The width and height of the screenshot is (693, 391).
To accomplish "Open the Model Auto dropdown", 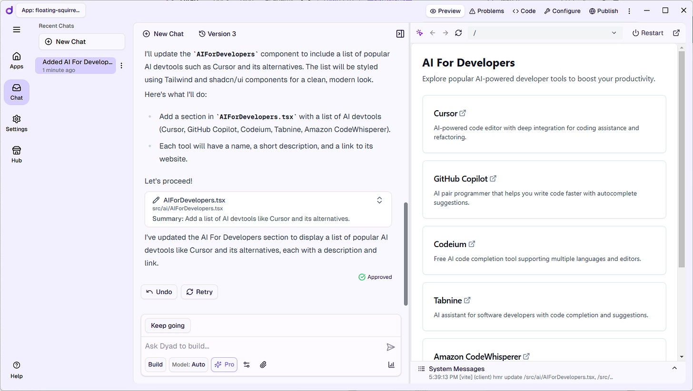I will click(x=189, y=364).
